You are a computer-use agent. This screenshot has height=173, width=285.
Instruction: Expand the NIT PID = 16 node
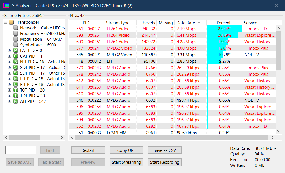9,62
